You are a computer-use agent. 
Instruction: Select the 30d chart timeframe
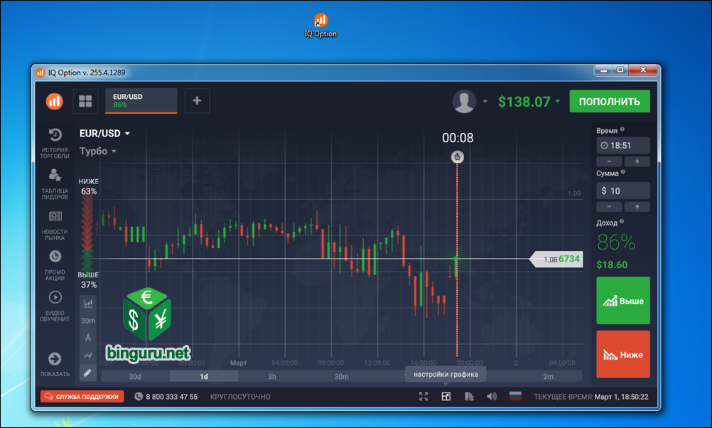tap(135, 376)
